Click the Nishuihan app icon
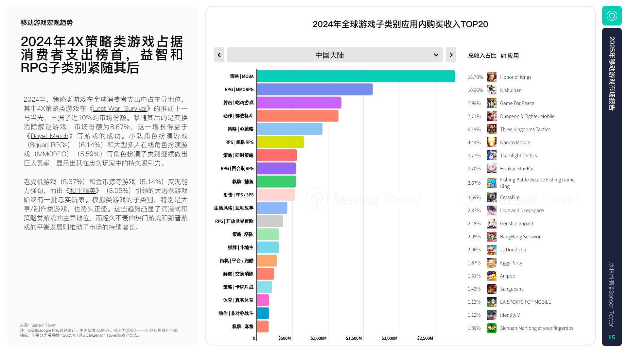Screen dimensions: 628x353 click(x=491, y=90)
